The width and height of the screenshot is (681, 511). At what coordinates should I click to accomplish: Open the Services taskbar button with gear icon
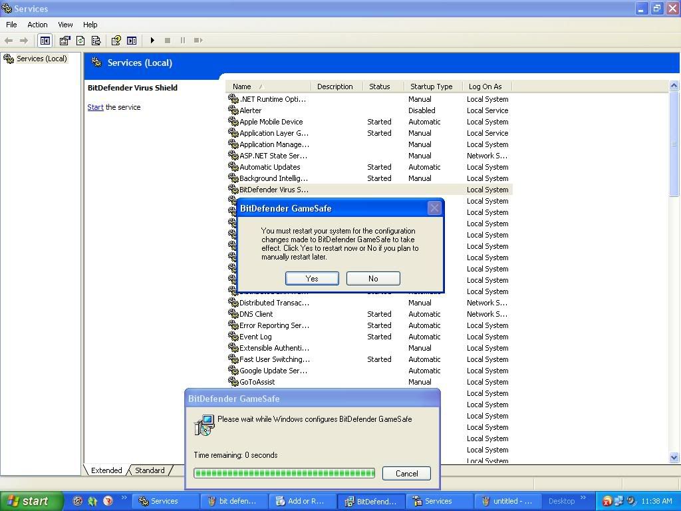point(165,502)
